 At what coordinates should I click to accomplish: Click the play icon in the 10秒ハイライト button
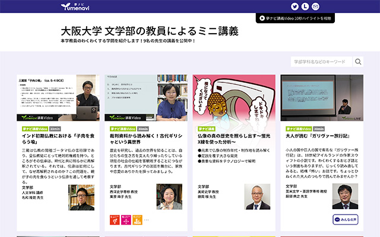(x=262, y=18)
